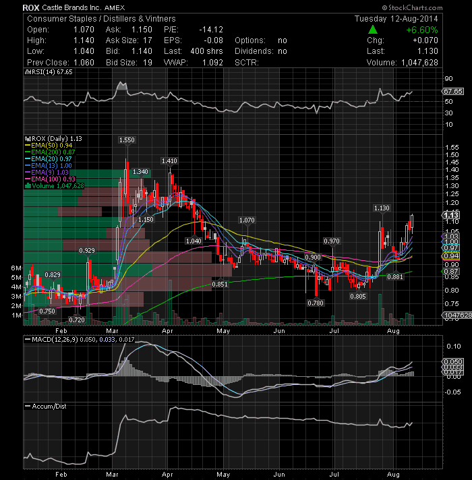Click the P/E value -14.12
Image resolution: width=472 pixels, height=480 pixels.
(x=211, y=30)
